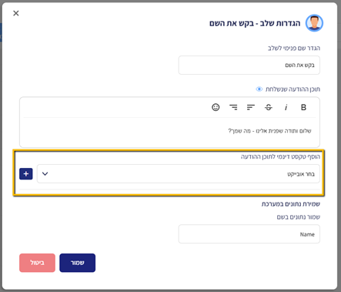The width and height of the screenshot is (341, 292).
Task: Toggle bold formatting in message editor
Action: tap(303, 107)
